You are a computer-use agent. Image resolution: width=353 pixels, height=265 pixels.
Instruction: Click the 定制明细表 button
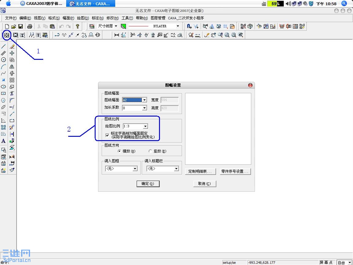pos(200,171)
